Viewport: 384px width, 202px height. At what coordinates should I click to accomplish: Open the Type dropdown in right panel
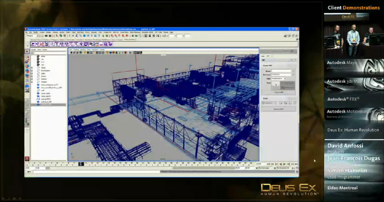pyautogui.click(x=278, y=78)
